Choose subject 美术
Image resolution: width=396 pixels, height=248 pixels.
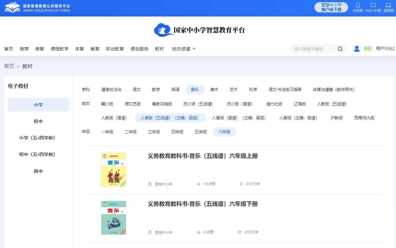pyautogui.click(x=214, y=90)
